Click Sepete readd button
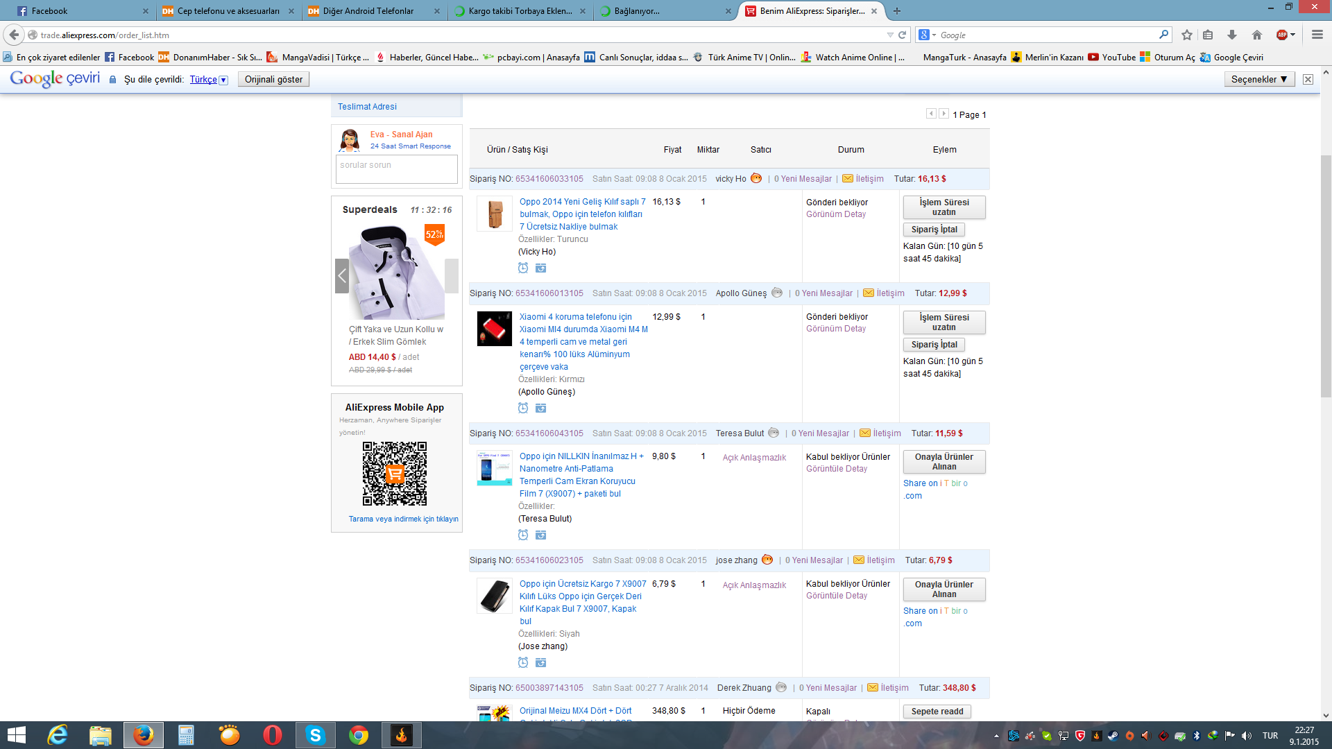 (x=937, y=712)
